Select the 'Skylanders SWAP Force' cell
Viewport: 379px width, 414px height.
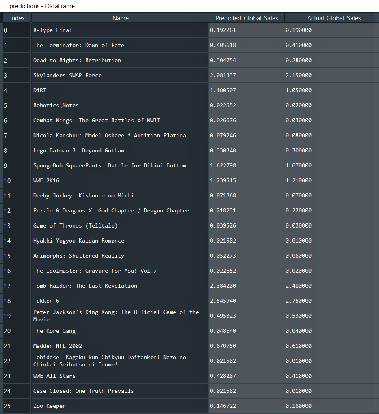tap(120, 75)
